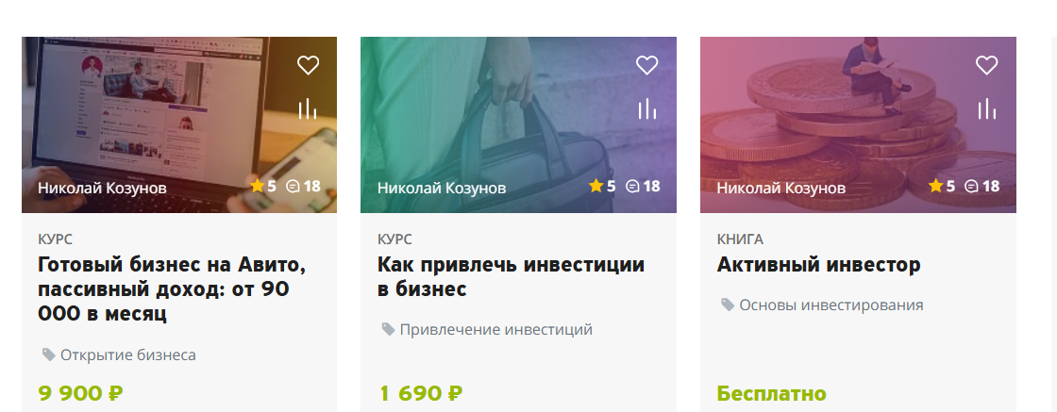
Task: Select the Открытие бизнеса tag
Action: 119,354
